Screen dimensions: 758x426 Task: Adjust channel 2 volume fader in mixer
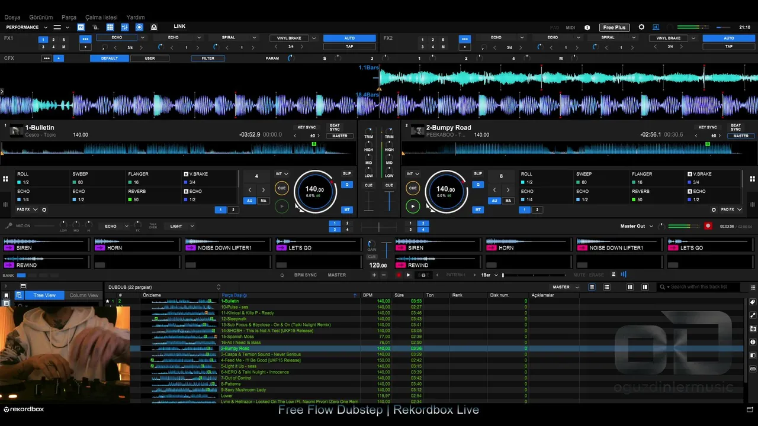tap(389, 201)
